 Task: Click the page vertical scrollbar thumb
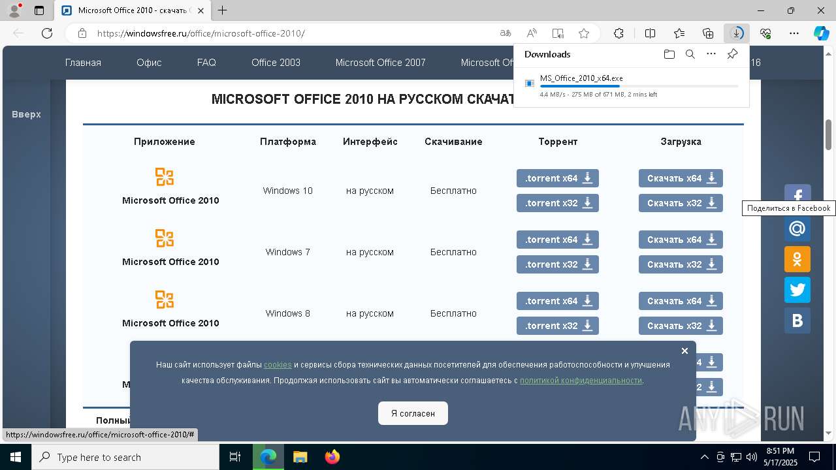coord(829,134)
